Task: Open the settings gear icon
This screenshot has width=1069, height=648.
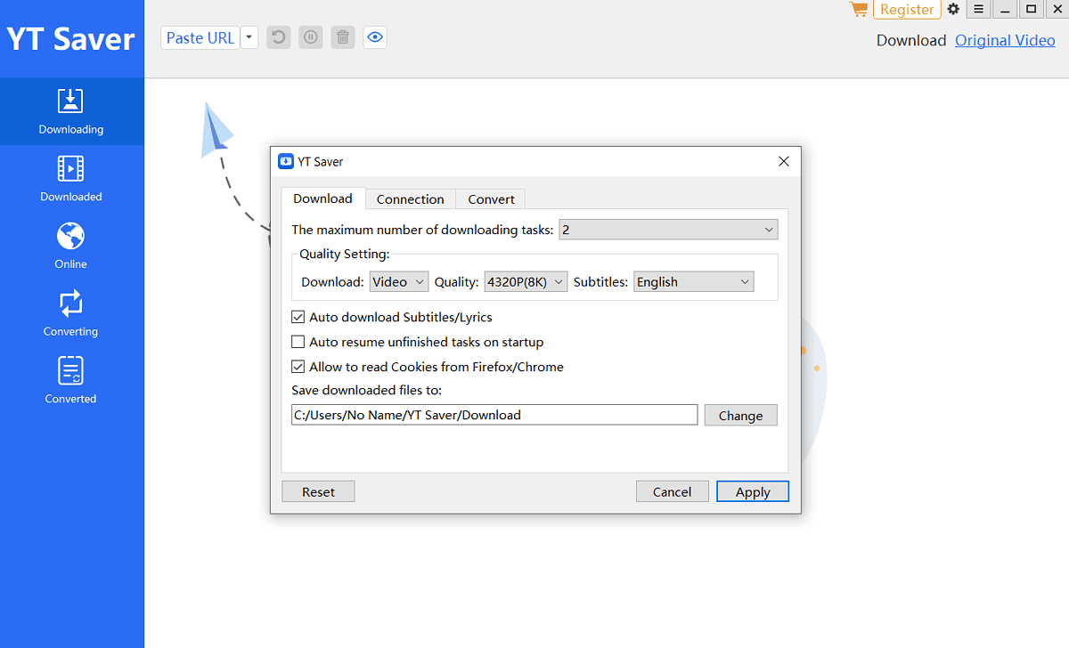Action: pos(952,9)
